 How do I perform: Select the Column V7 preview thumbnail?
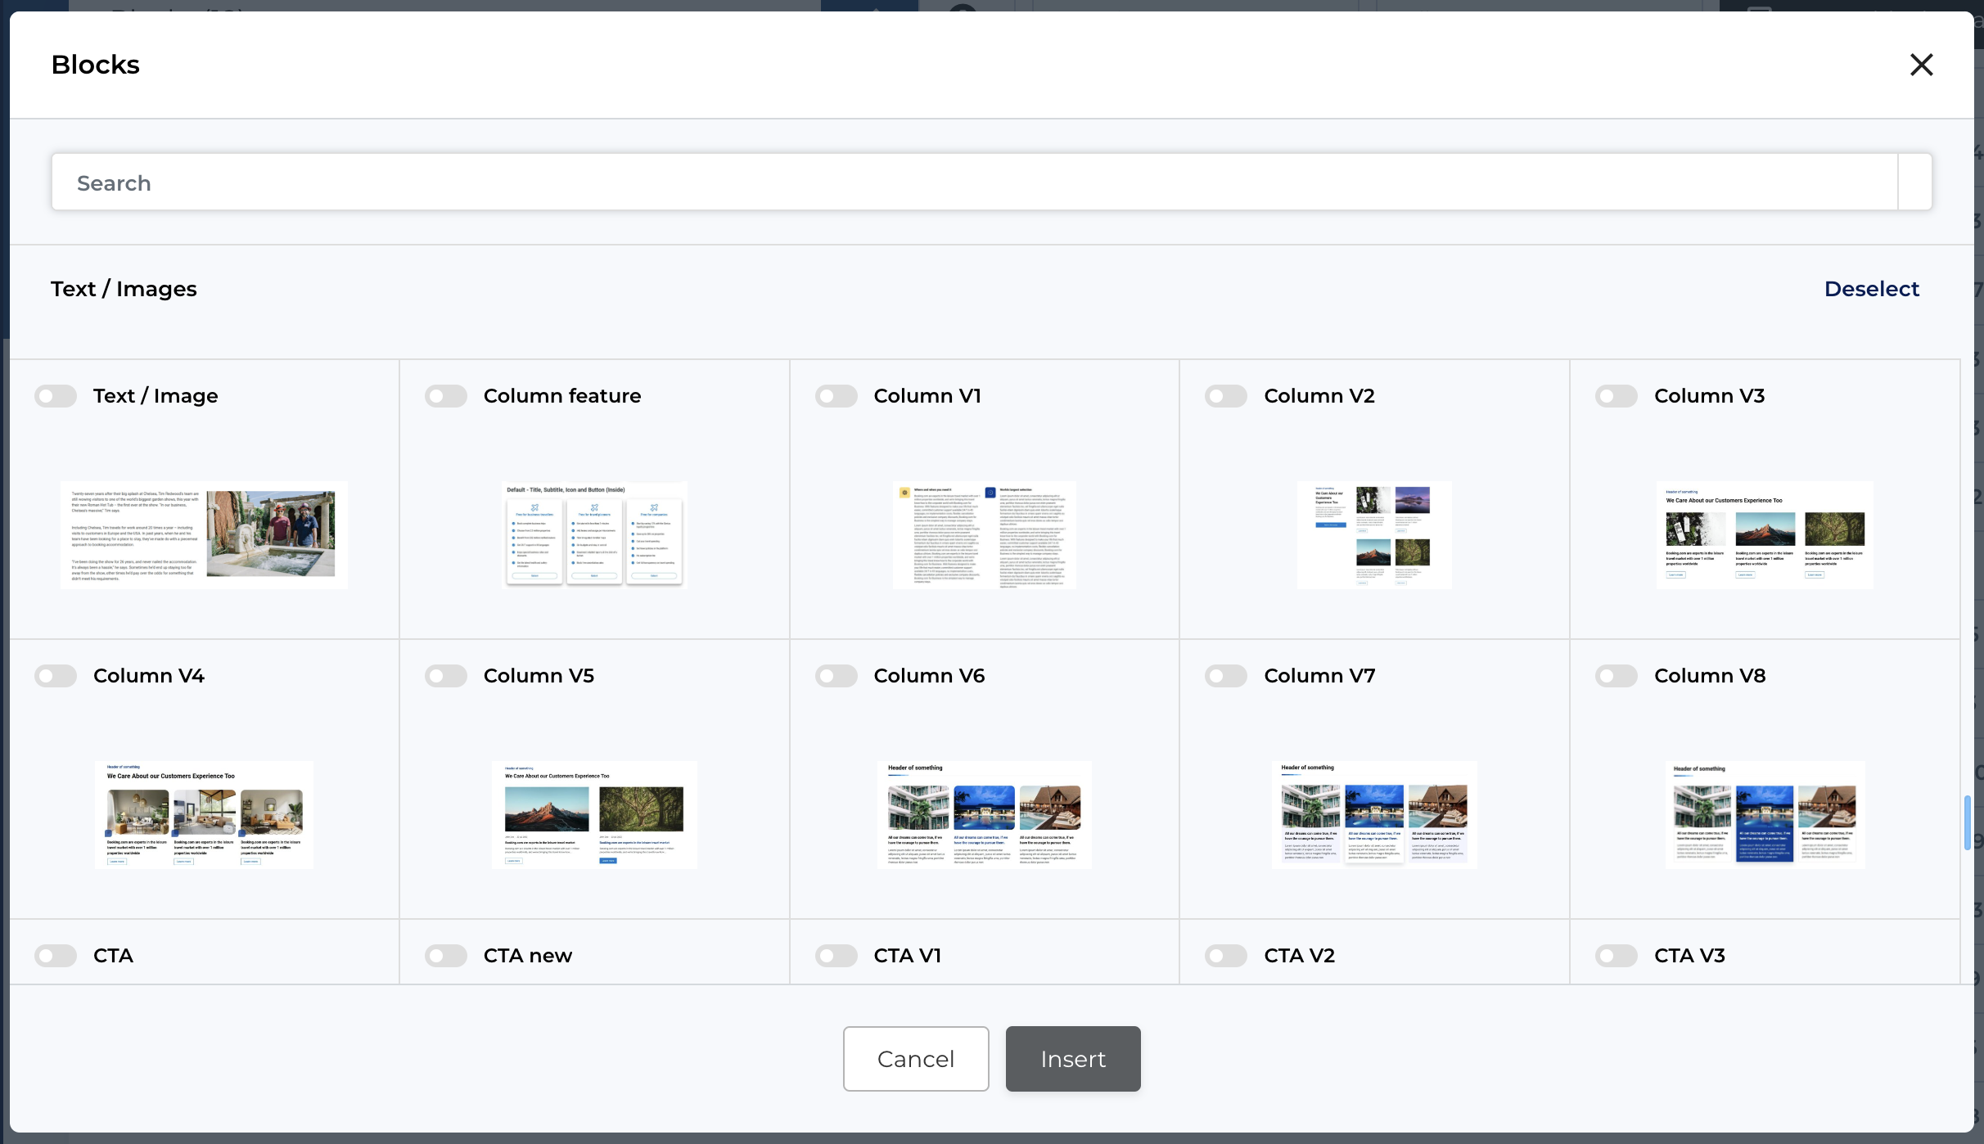click(x=1374, y=814)
